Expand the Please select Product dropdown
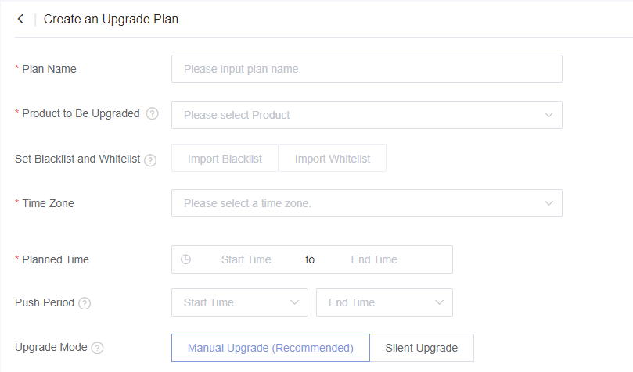 366,115
